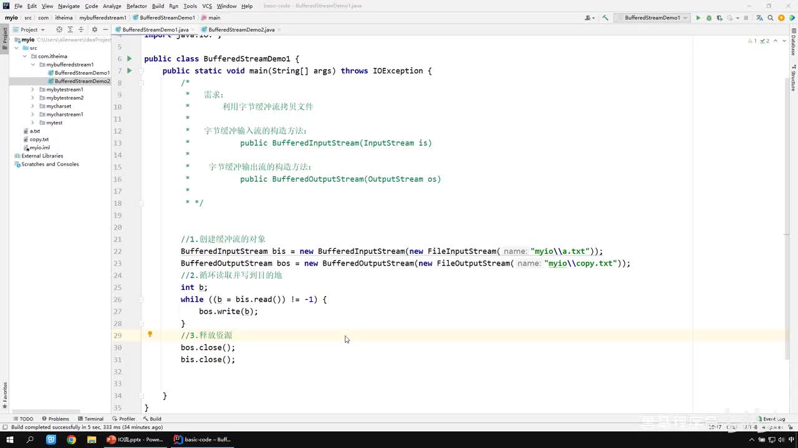Hide the Project tool window
The image size is (798, 448).
tap(105, 29)
